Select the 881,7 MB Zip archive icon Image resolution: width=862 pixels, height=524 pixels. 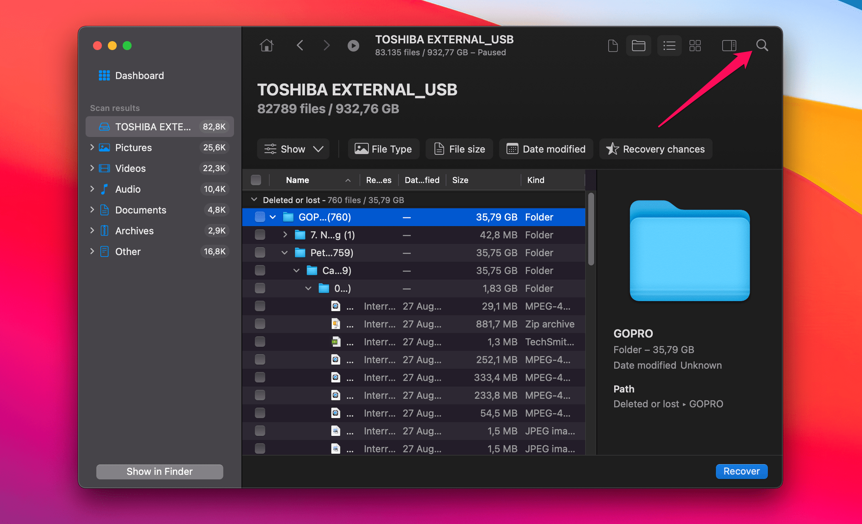(x=336, y=324)
